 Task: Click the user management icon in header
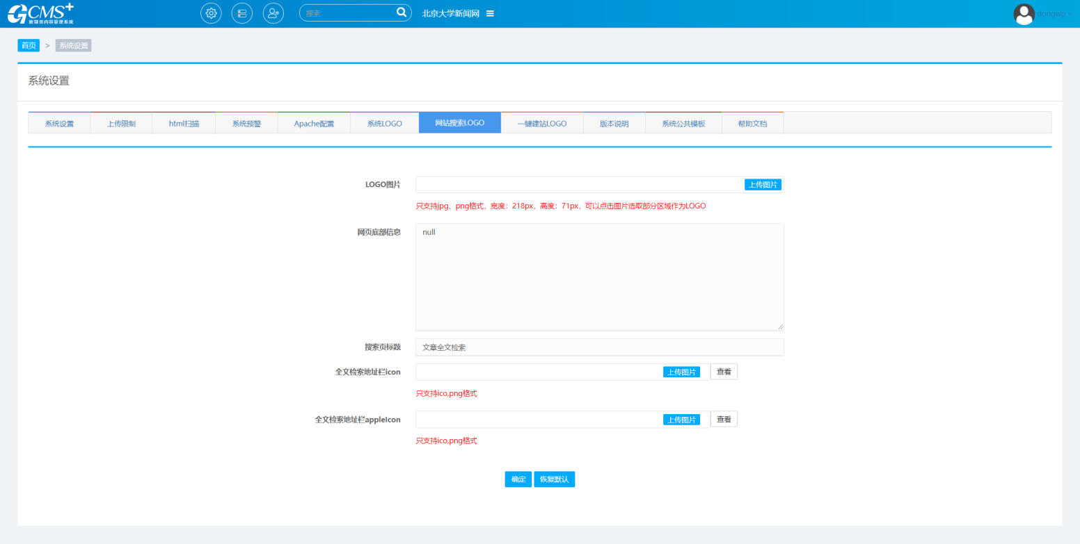(273, 13)
